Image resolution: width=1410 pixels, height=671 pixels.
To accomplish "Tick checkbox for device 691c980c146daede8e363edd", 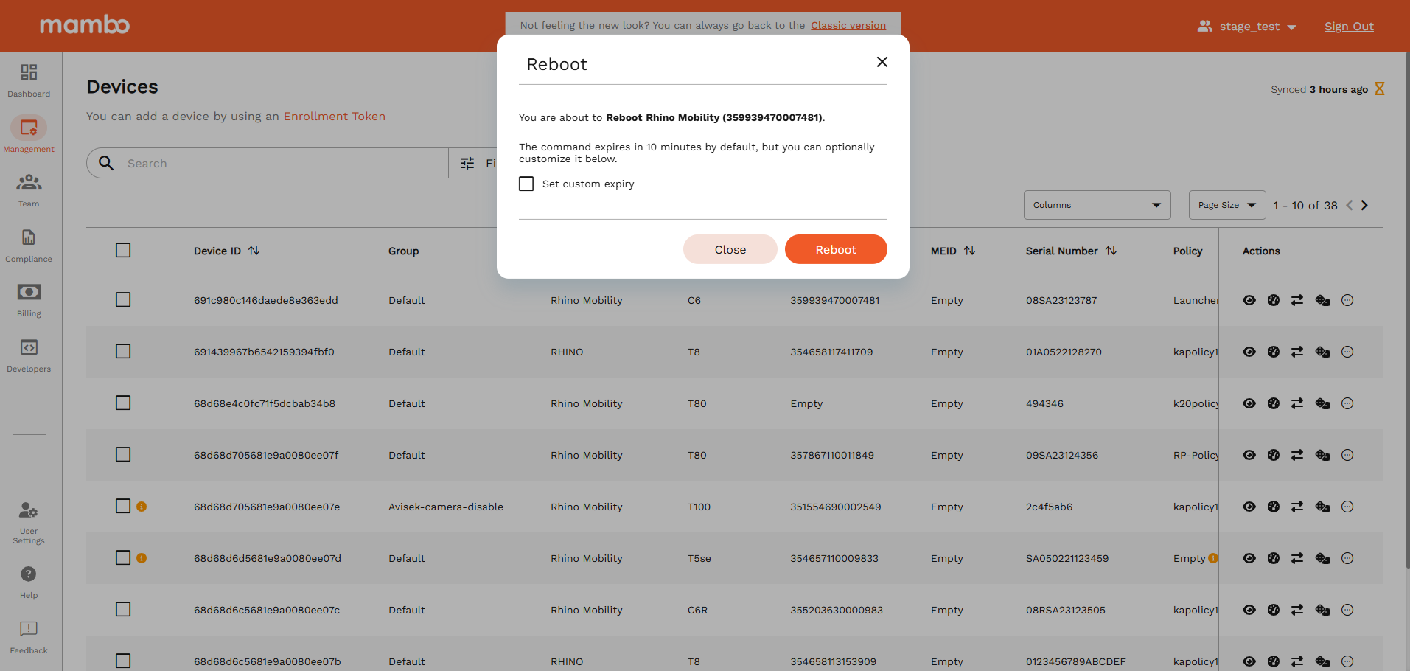I will (123, 300).
